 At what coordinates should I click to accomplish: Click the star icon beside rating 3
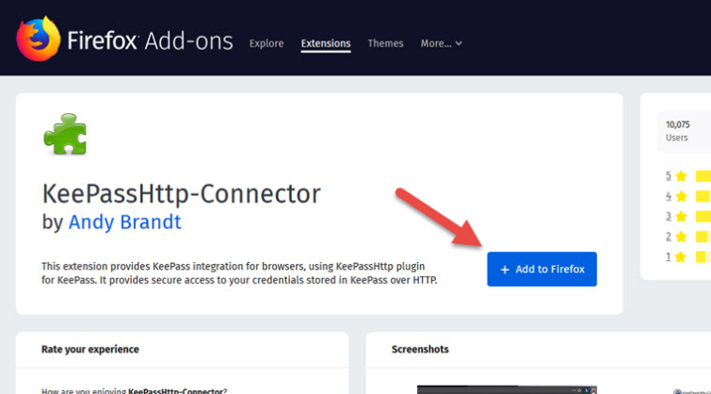click(681, 216)
